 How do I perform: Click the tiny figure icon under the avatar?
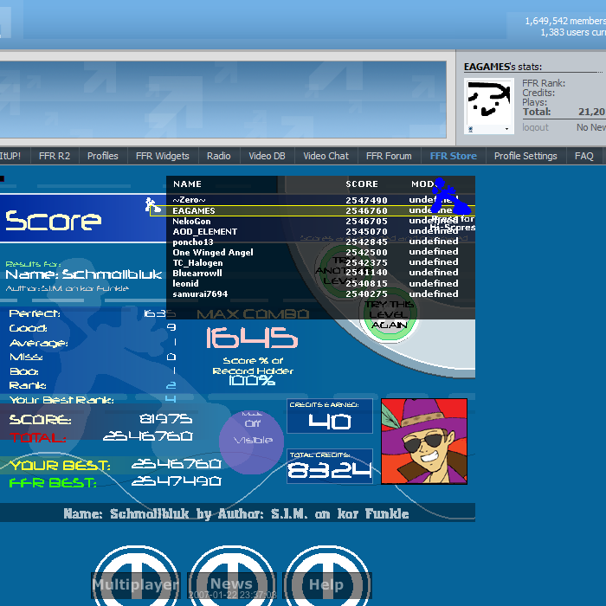(470, 129)
